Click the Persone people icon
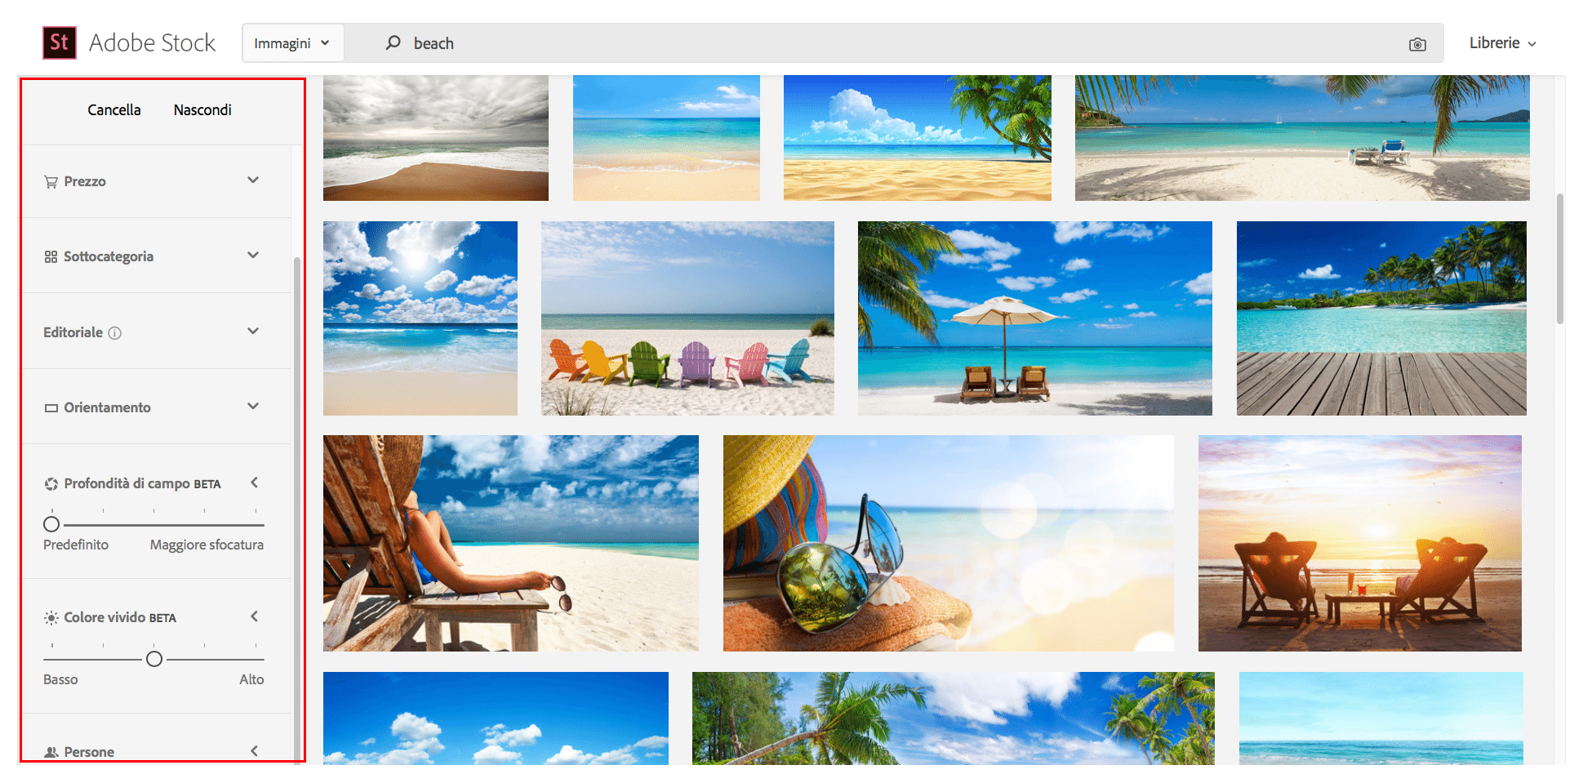 tap(51, 752)
